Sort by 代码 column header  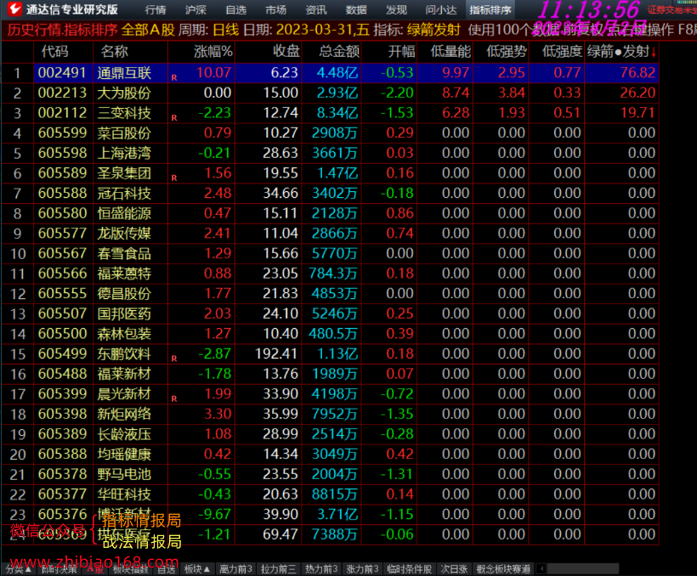point(54,52)
